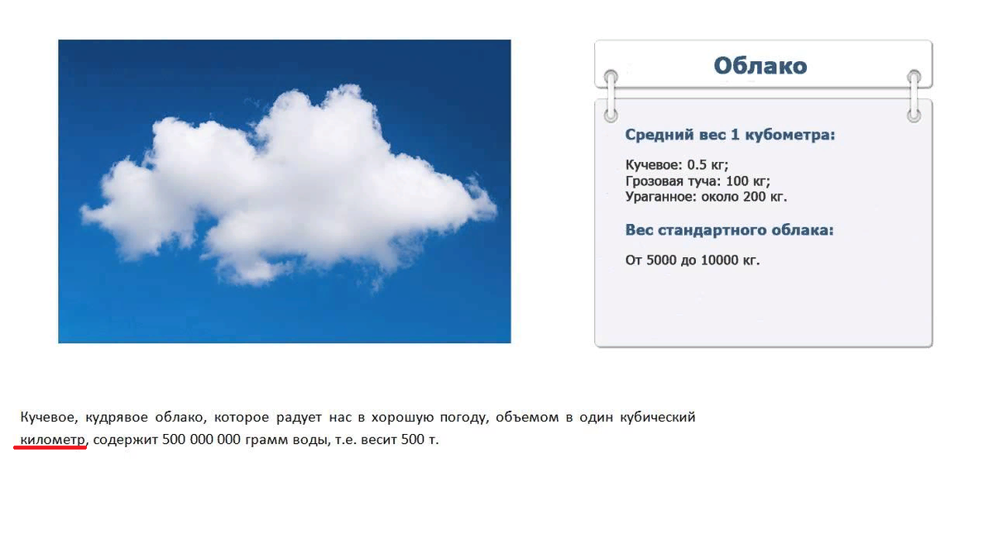The height and width of the screenshot is (558, 993).
Task: Click the white cloud photo
Action: click(x=284, y=191)
